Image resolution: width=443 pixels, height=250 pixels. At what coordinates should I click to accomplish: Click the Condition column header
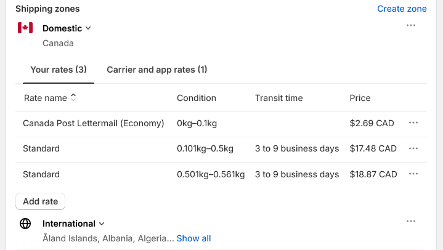coord(196,98)
